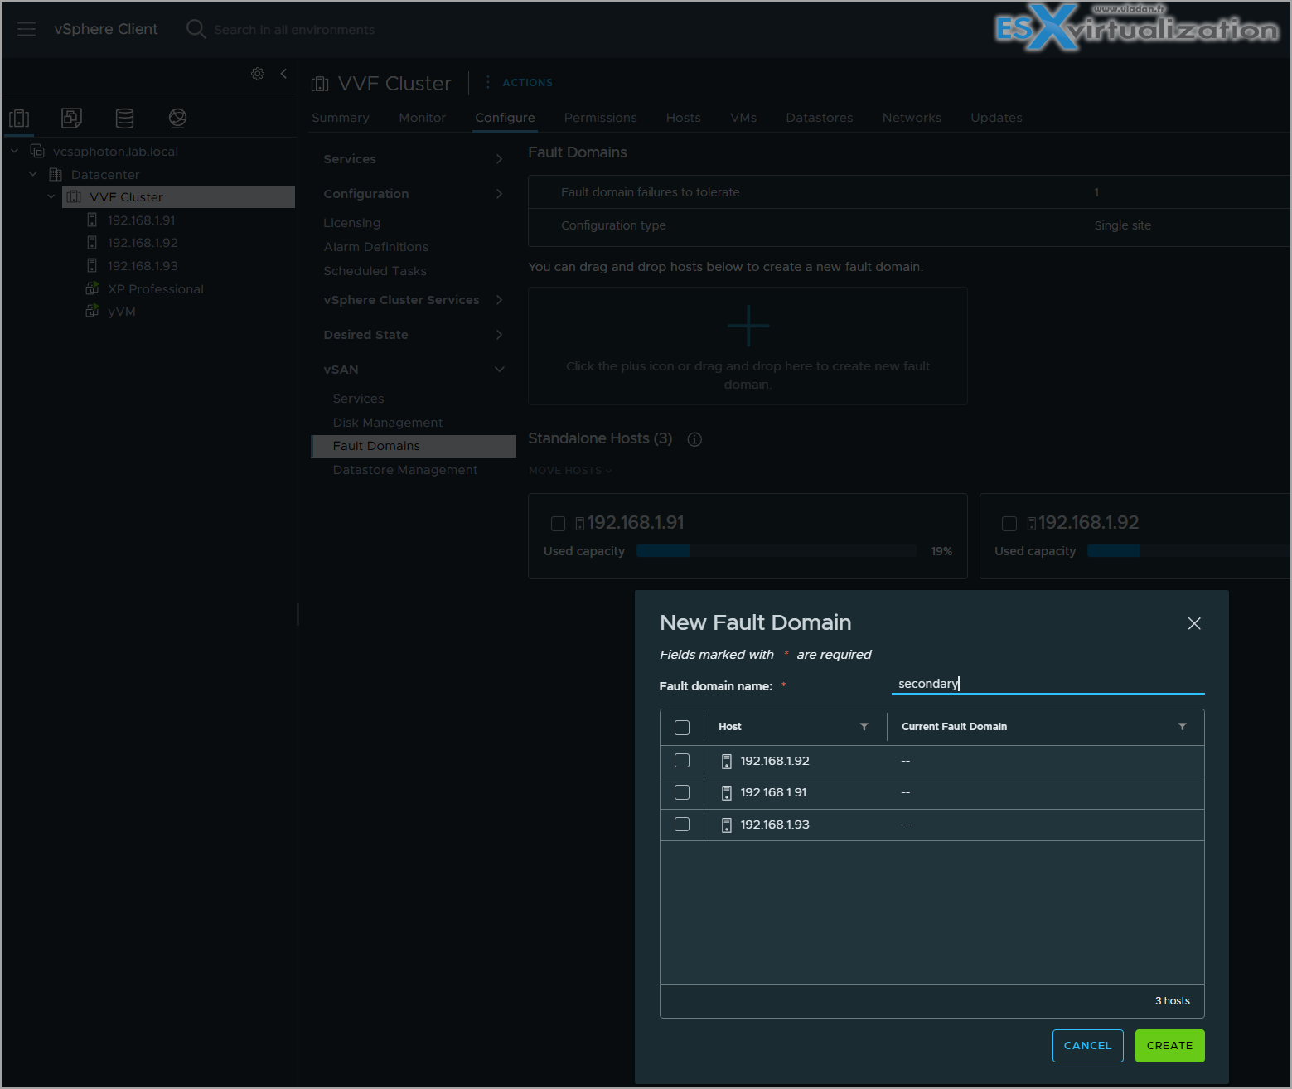Collapse the Datacenter tree node
Image resolution: width=1292 pixels, height=1089 pixels.
click(33, 175)
